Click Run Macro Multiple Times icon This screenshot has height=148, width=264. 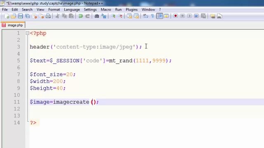click(196, 16)
